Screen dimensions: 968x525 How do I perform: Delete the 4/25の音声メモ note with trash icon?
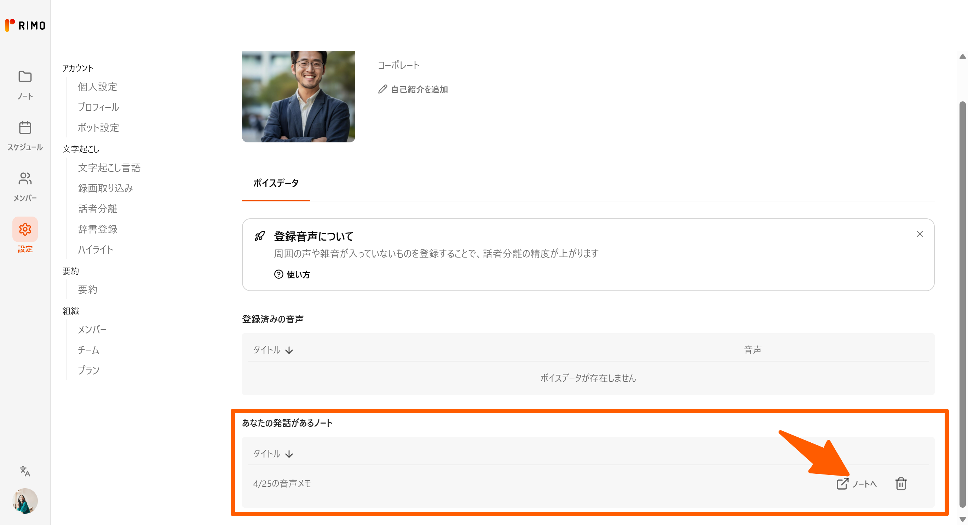coord(901,484)
